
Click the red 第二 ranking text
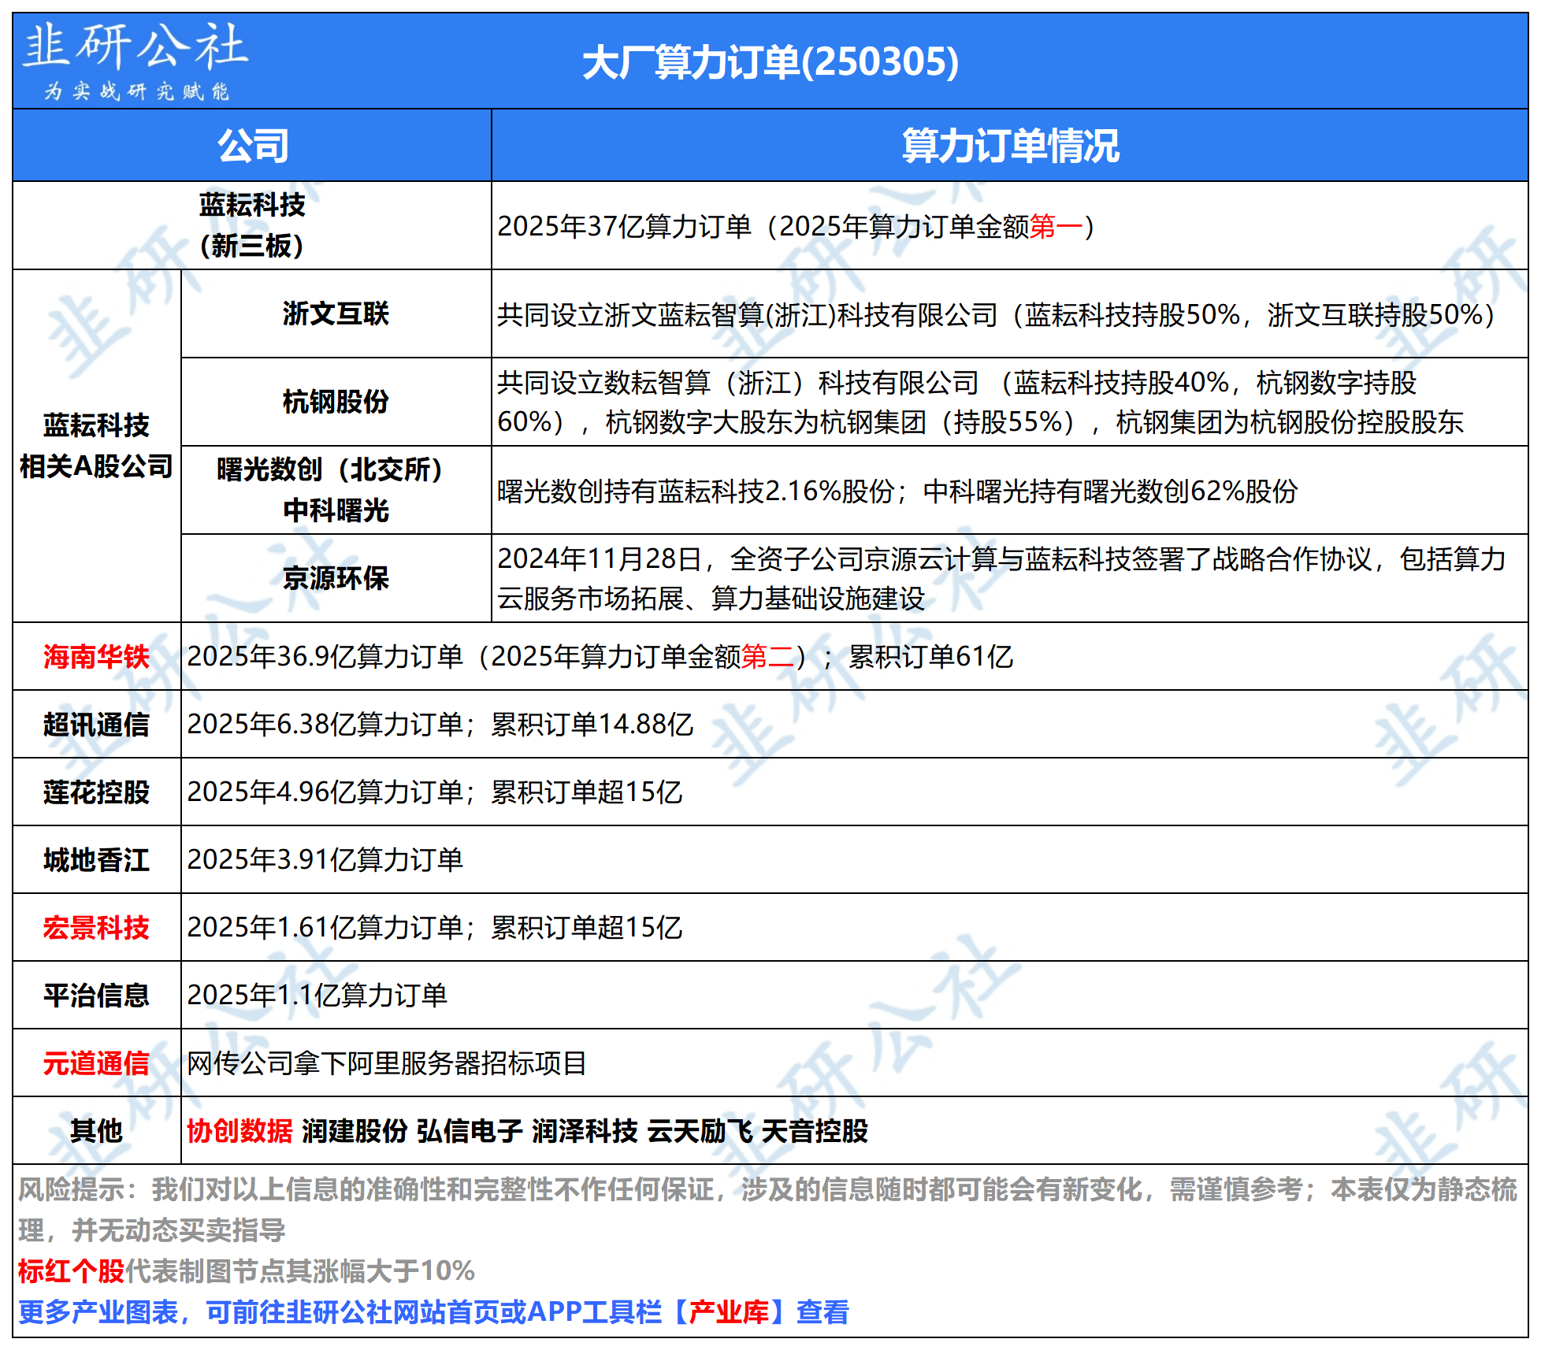pos(768,657)
